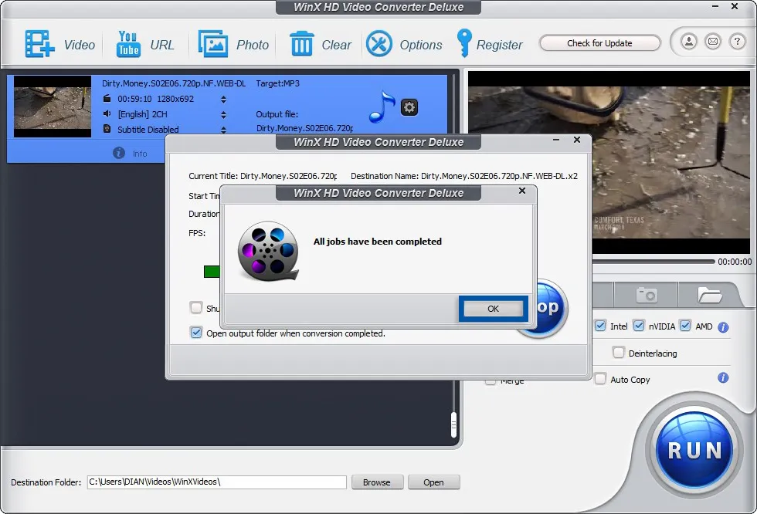The width and height of the screenshot is (757, 514).
Task: Click the Destination Folder path field
Action: click(x=216, y=482)
